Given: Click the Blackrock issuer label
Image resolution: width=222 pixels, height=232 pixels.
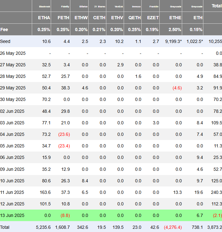Looking at the screenshot, I should coord(44,6).
